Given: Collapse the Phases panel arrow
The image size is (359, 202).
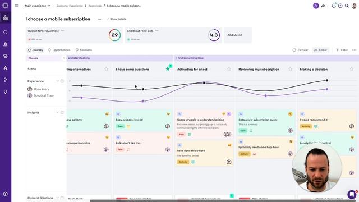Looking at the screenshot, I should (x=64, y=58).
